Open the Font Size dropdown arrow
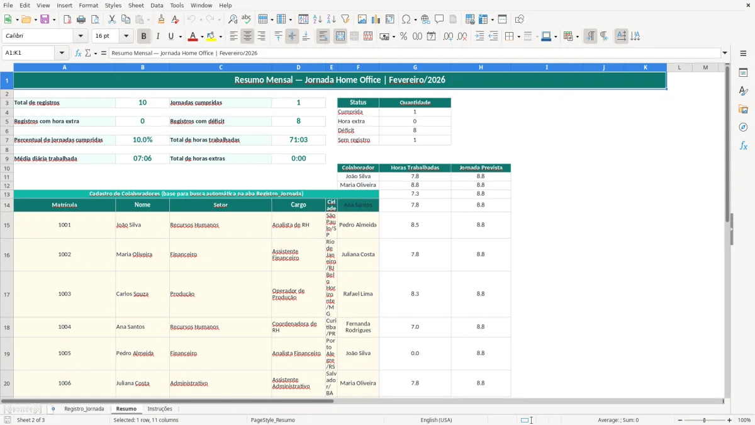Image resolution: width=755 pixels, height=425 pixels. point(126,37)
